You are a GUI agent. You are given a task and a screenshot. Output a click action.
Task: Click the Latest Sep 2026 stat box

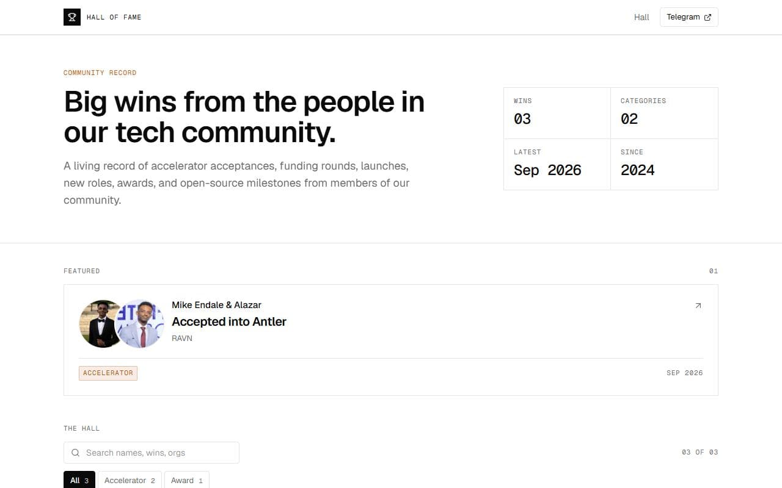pos(557,164)
